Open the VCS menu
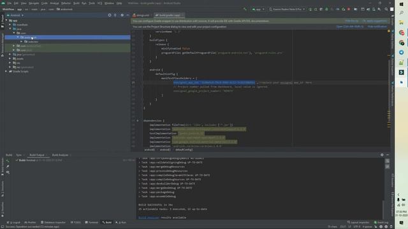Image resolution: width=408 pixels, height=229 pixels. (x=99, y=3)
